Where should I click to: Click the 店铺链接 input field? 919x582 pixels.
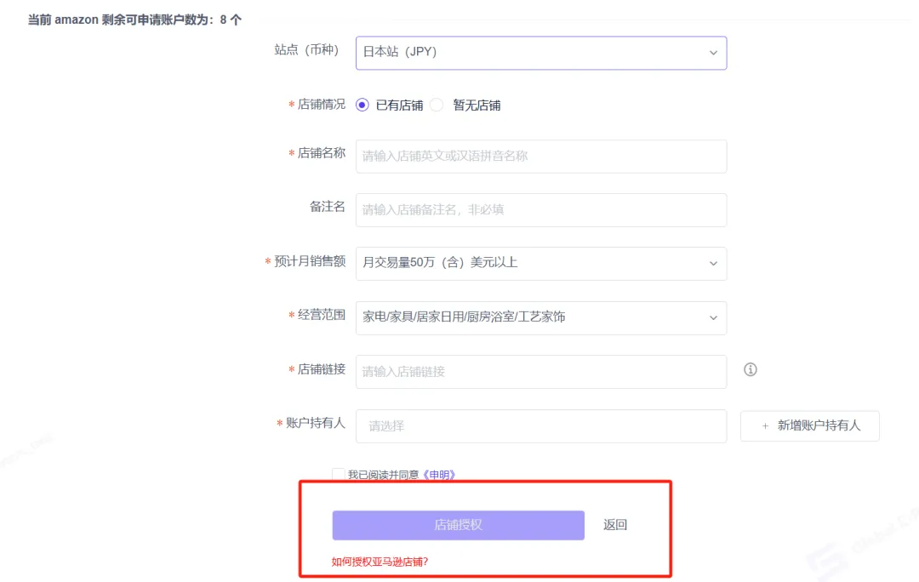click(x=541, y=372)
